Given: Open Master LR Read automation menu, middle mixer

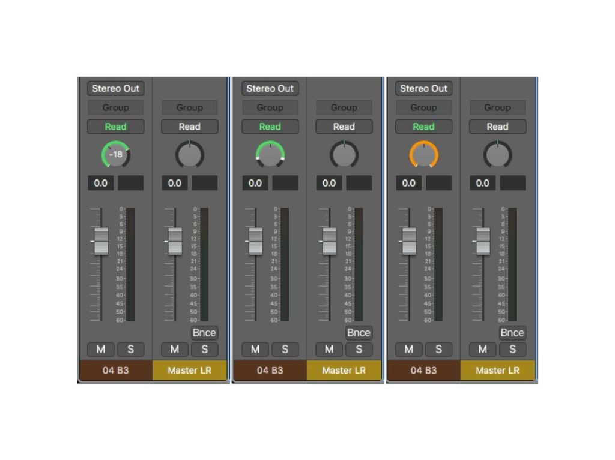Looking at the screenshot, I should 344,127.
